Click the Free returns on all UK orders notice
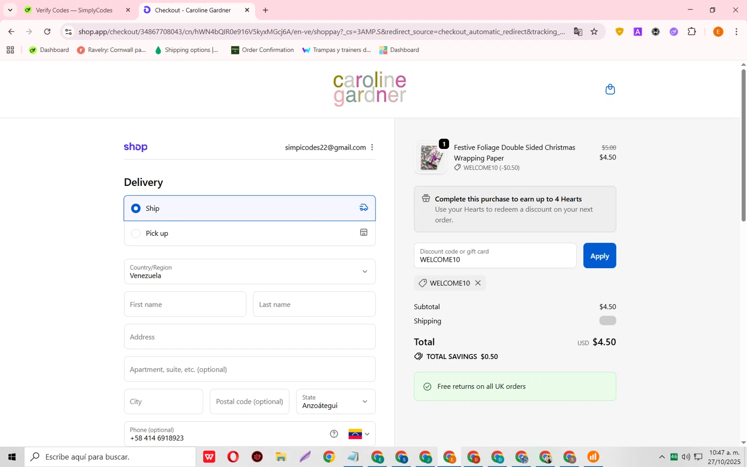The image size is (747, 467). [515, 386]
